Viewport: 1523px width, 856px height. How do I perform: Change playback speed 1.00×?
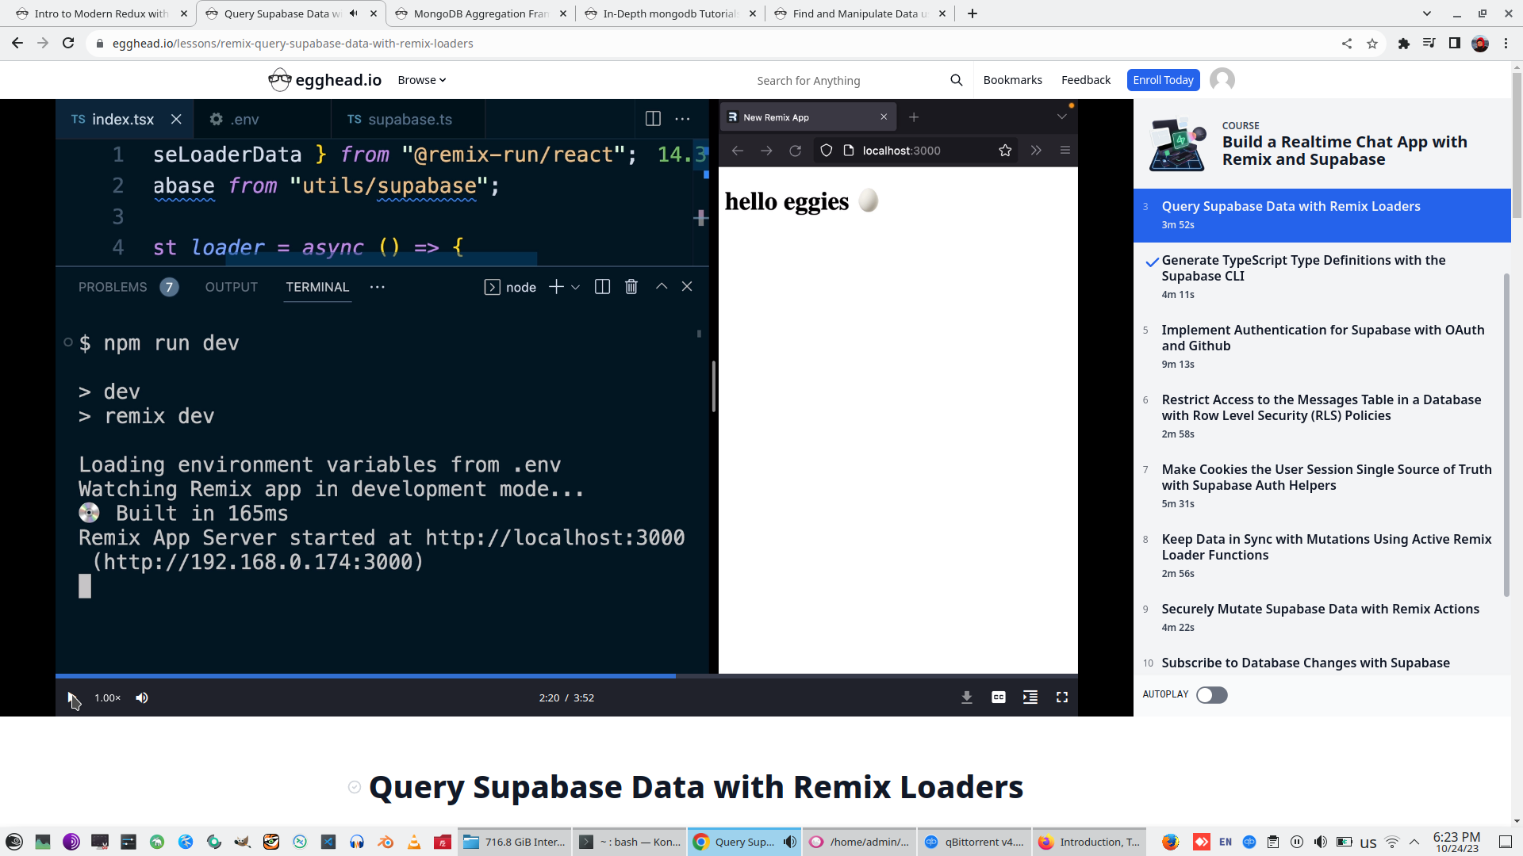click(x=107, y=697)
